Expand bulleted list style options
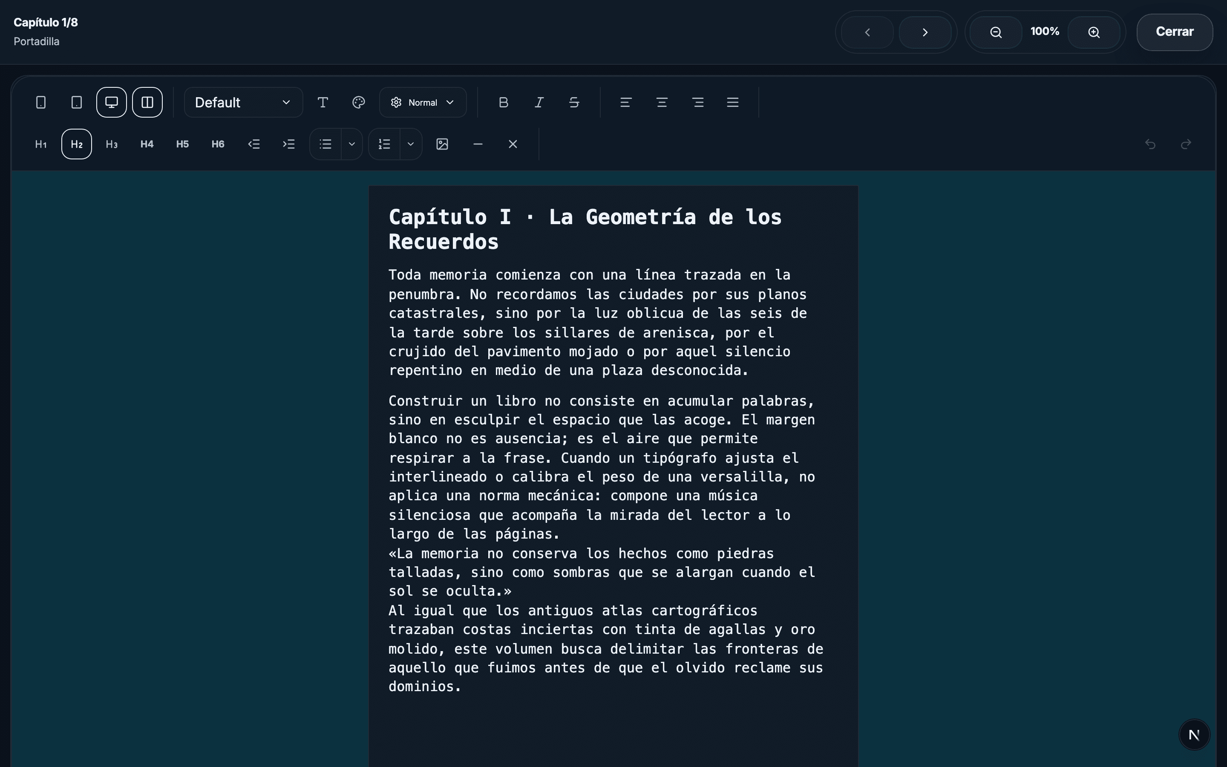The height and width of the screenshot is (767, 1227). point(352,144)
